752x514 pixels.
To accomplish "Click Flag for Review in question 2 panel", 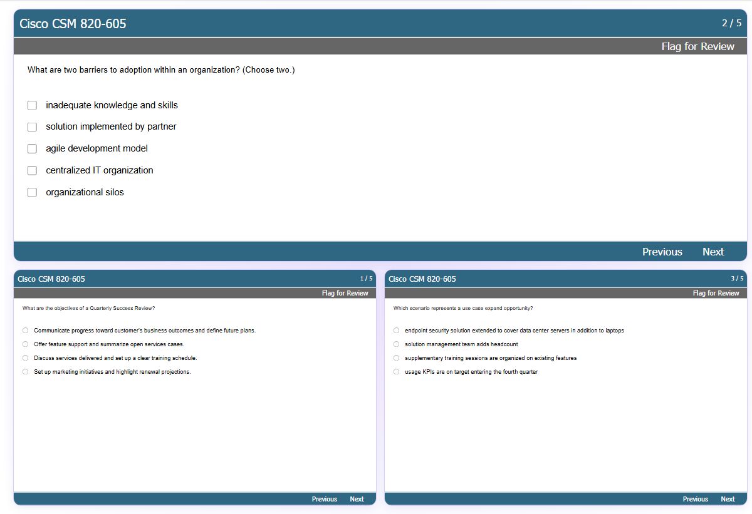I will [697, 46].
